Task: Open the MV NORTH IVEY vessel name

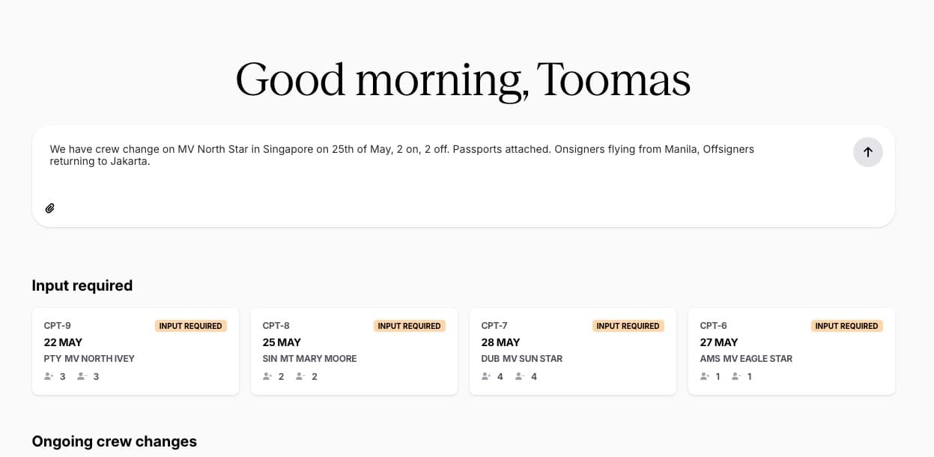Action: click(x=100, y=359)
